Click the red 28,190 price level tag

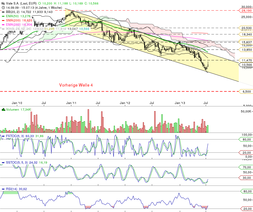pos(246,11)
